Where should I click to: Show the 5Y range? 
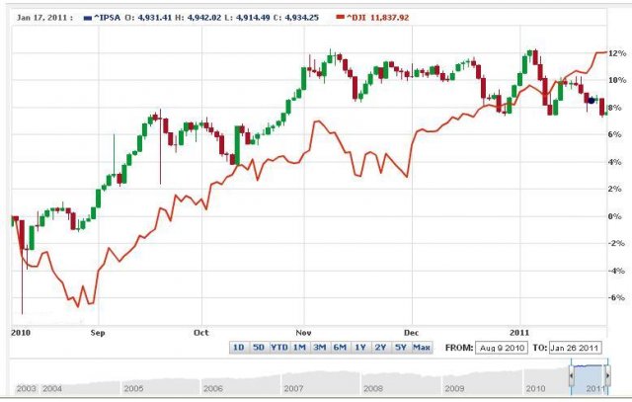coord(401,348)
